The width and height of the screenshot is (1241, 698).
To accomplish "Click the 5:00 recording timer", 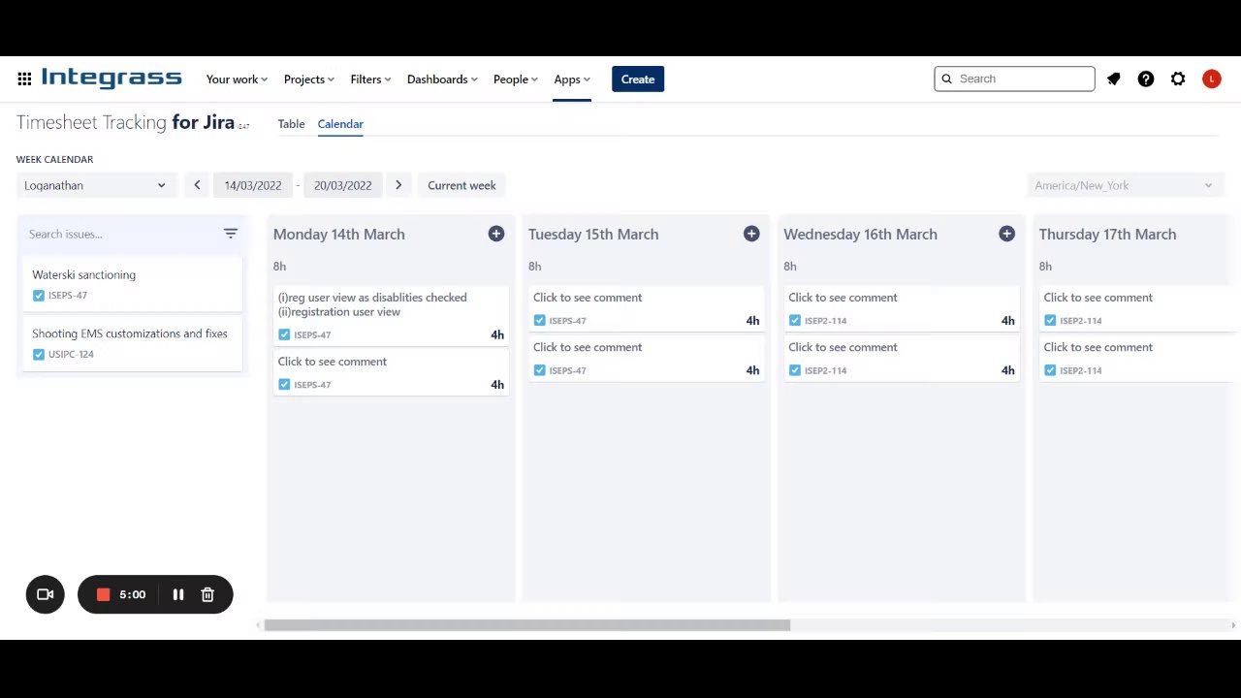I will pos(133,594).
